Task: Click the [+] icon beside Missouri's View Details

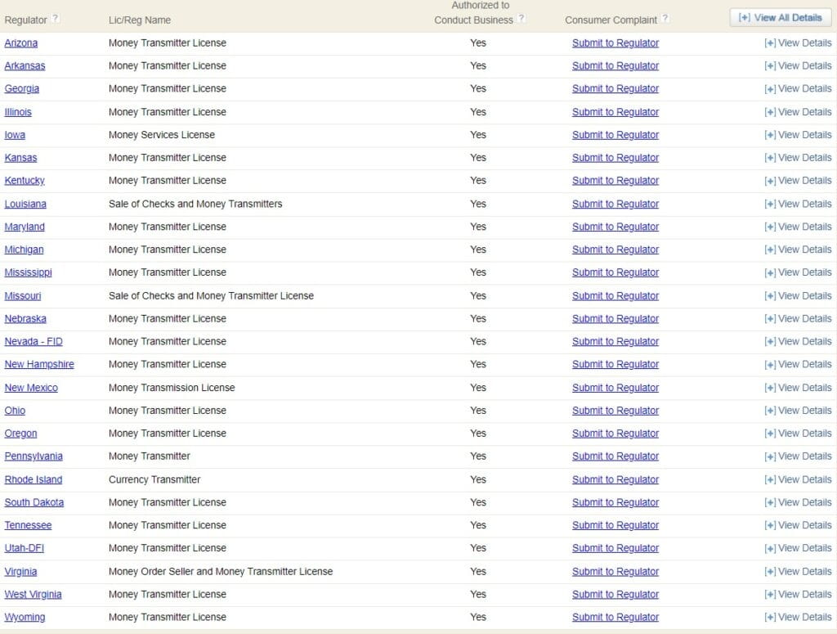Action: coord(768,295)
